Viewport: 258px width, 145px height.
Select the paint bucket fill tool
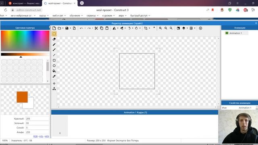pos(54,71)
